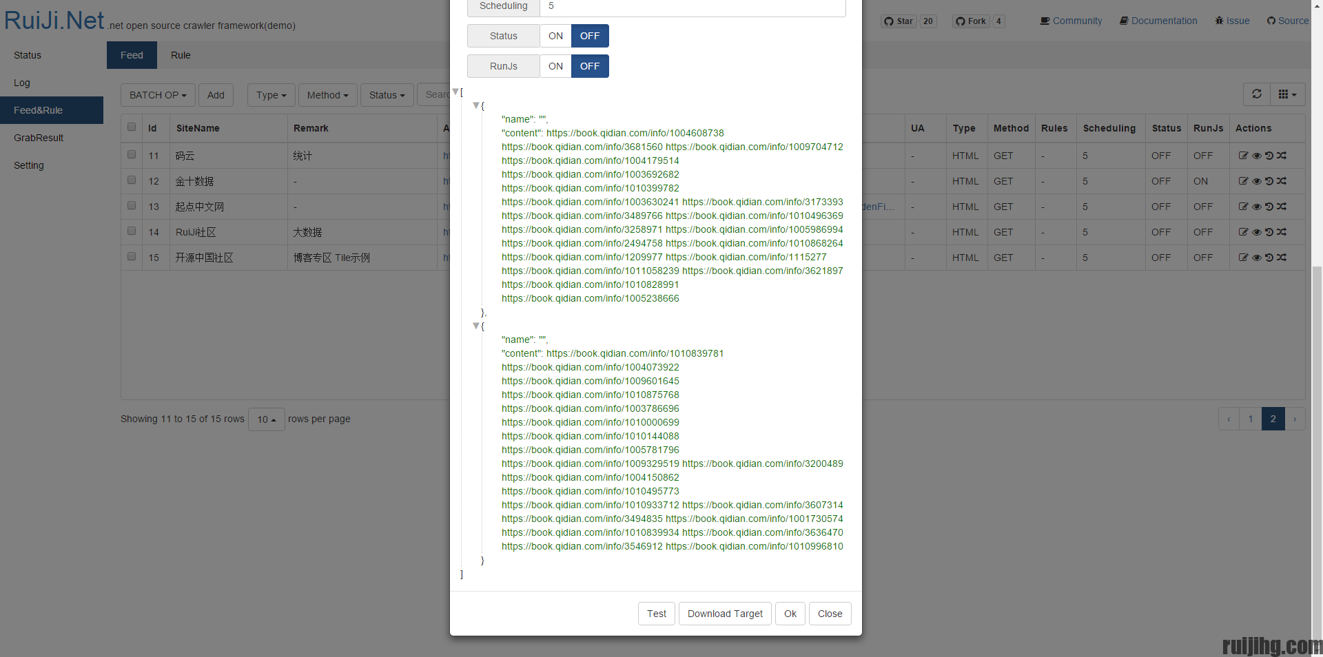Open the rows per page dropdown

266,419
